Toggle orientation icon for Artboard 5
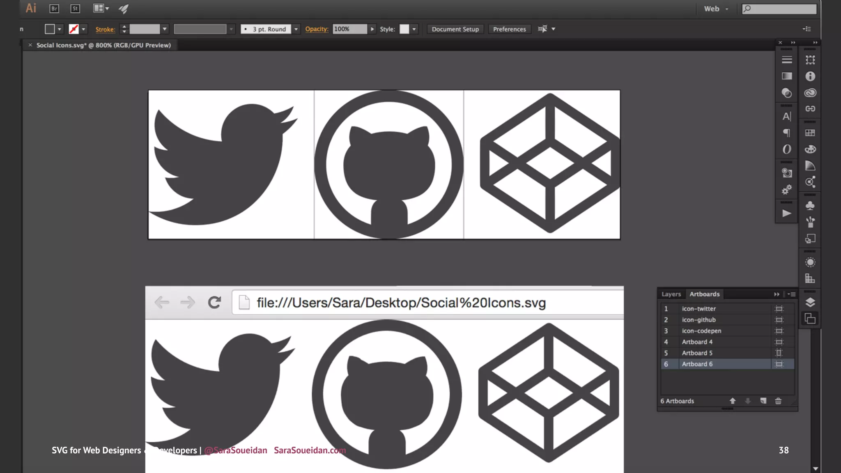This screenshot has height=473, width=841. coord(779,353)
